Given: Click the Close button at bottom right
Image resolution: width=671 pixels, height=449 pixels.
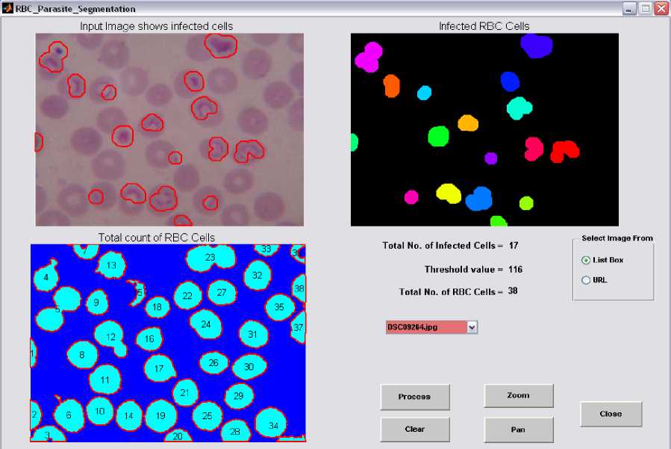Looking at the screenshot, I should click(x=611, y=414).
